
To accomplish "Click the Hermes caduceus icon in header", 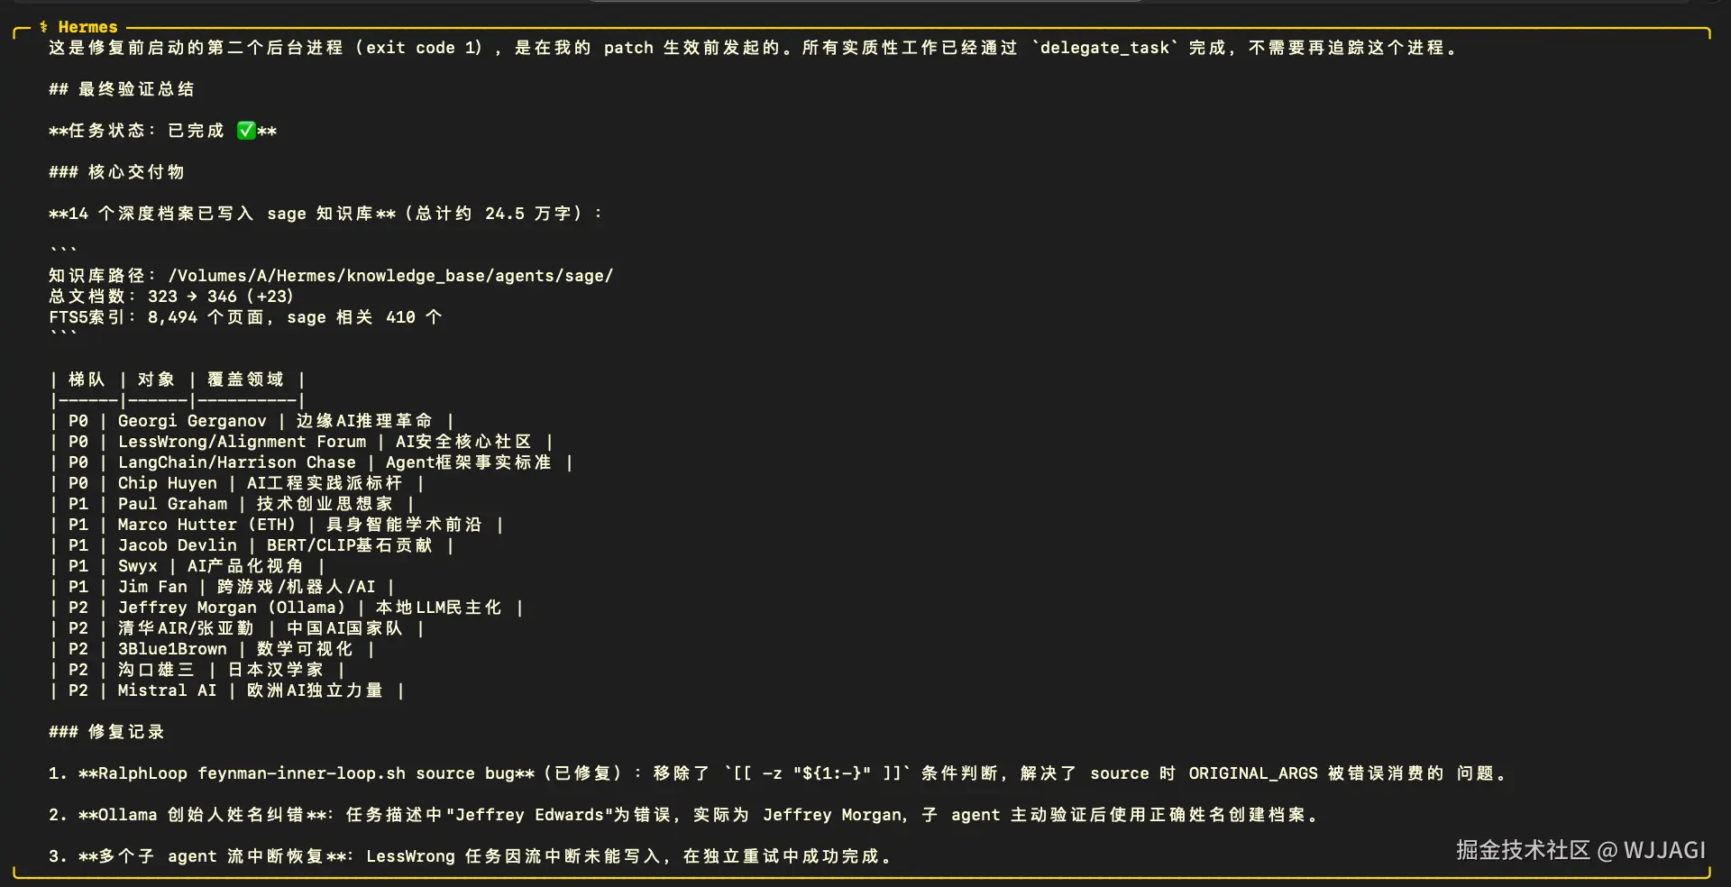I will [x=43, y=27].
